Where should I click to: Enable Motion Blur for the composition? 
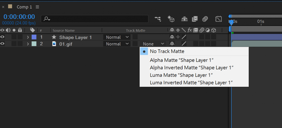point(205,19)
